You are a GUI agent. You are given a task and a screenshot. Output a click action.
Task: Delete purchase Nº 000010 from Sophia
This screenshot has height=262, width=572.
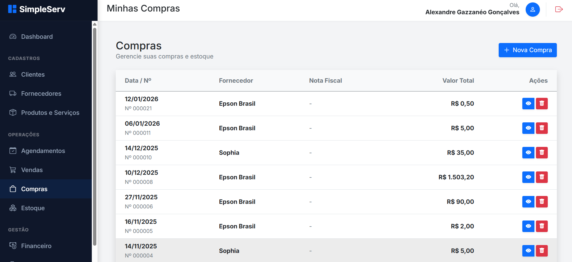(x=542, y=153)
